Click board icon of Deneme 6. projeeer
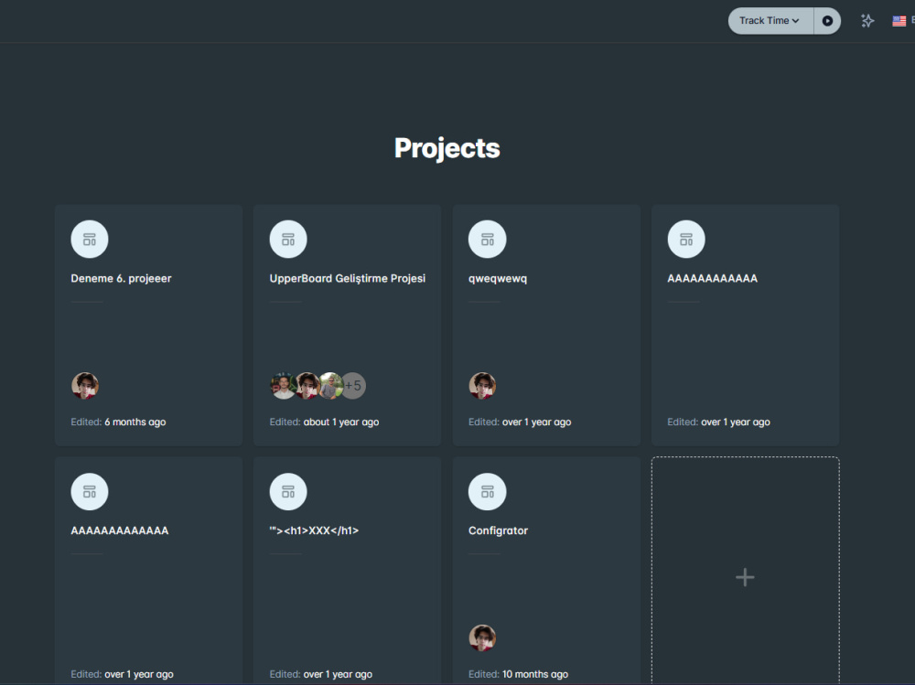Viewport: 915px width, 685px height. (90, 240)
